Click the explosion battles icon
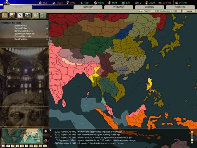Screen dimensions: 197x148 pyautogui.click(x=35, y=15)
